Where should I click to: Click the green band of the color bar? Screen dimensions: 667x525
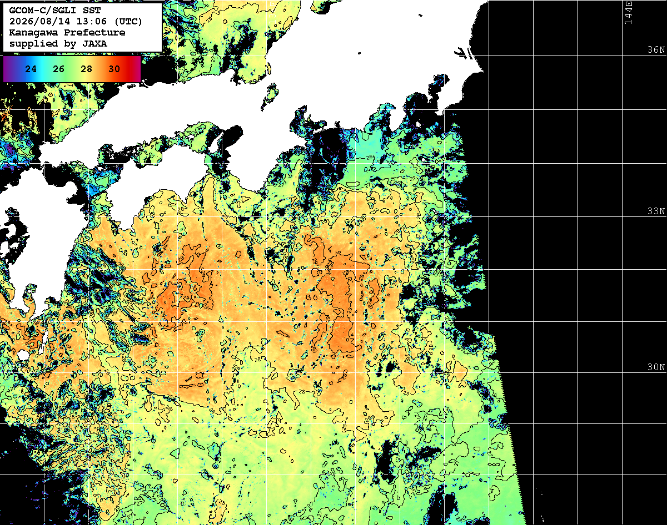73,69
